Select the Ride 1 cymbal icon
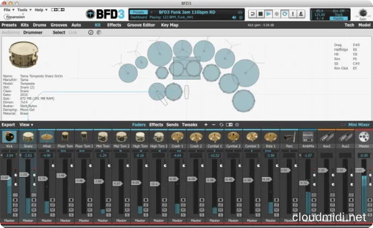The height and width of the screenshot is (228, 373). click(270, 137)
